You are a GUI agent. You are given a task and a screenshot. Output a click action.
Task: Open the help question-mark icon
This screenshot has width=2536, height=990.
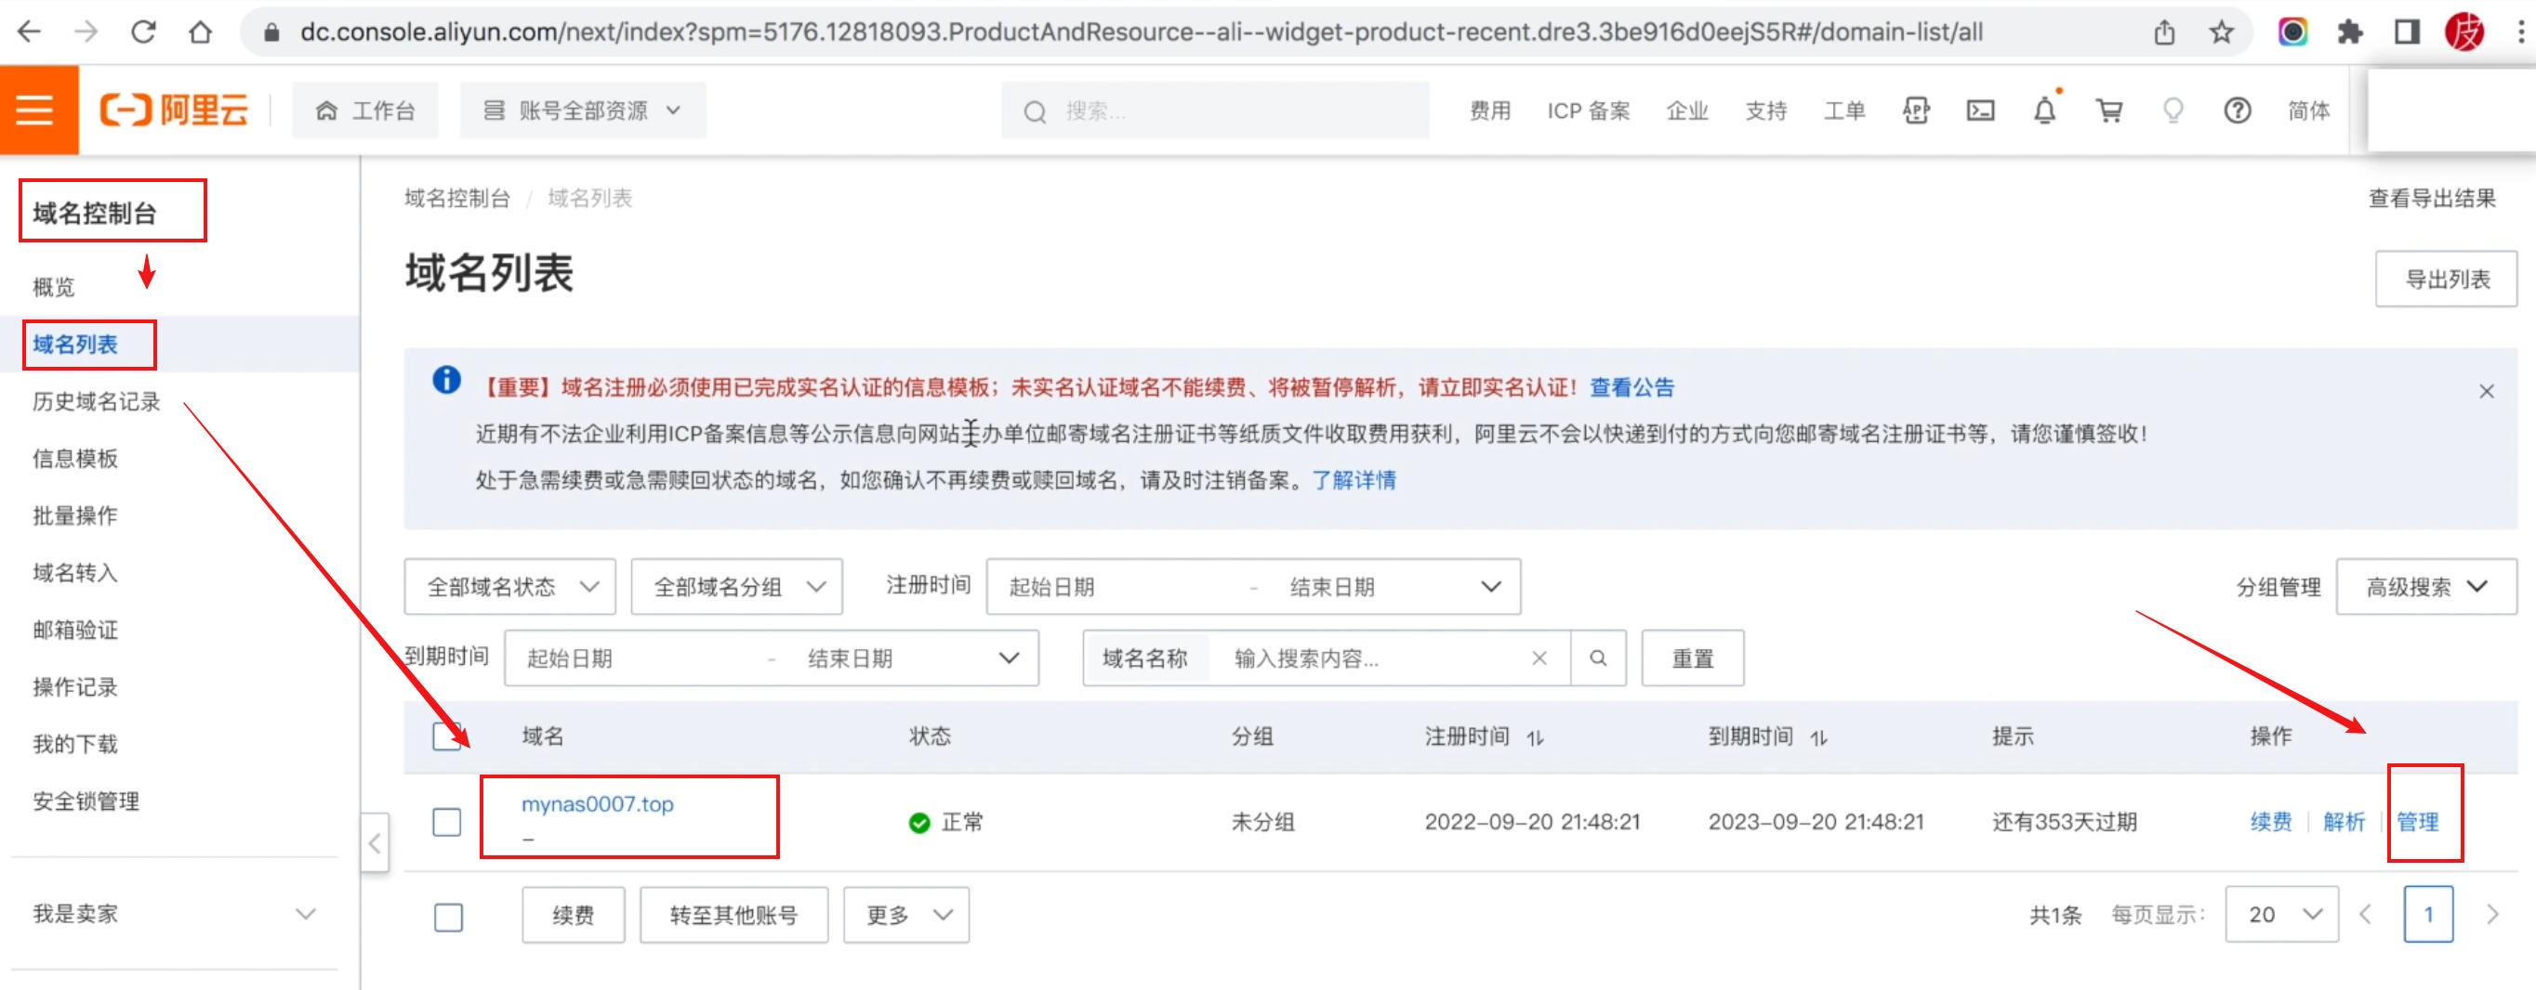click(x=2238, y=111)
